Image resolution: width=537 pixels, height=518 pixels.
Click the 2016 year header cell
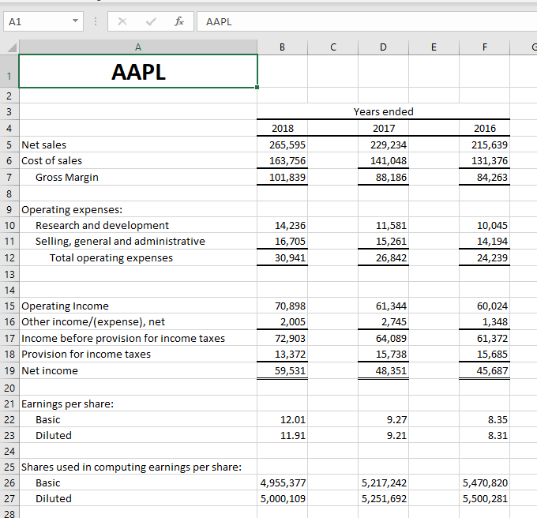coord(484,128)
